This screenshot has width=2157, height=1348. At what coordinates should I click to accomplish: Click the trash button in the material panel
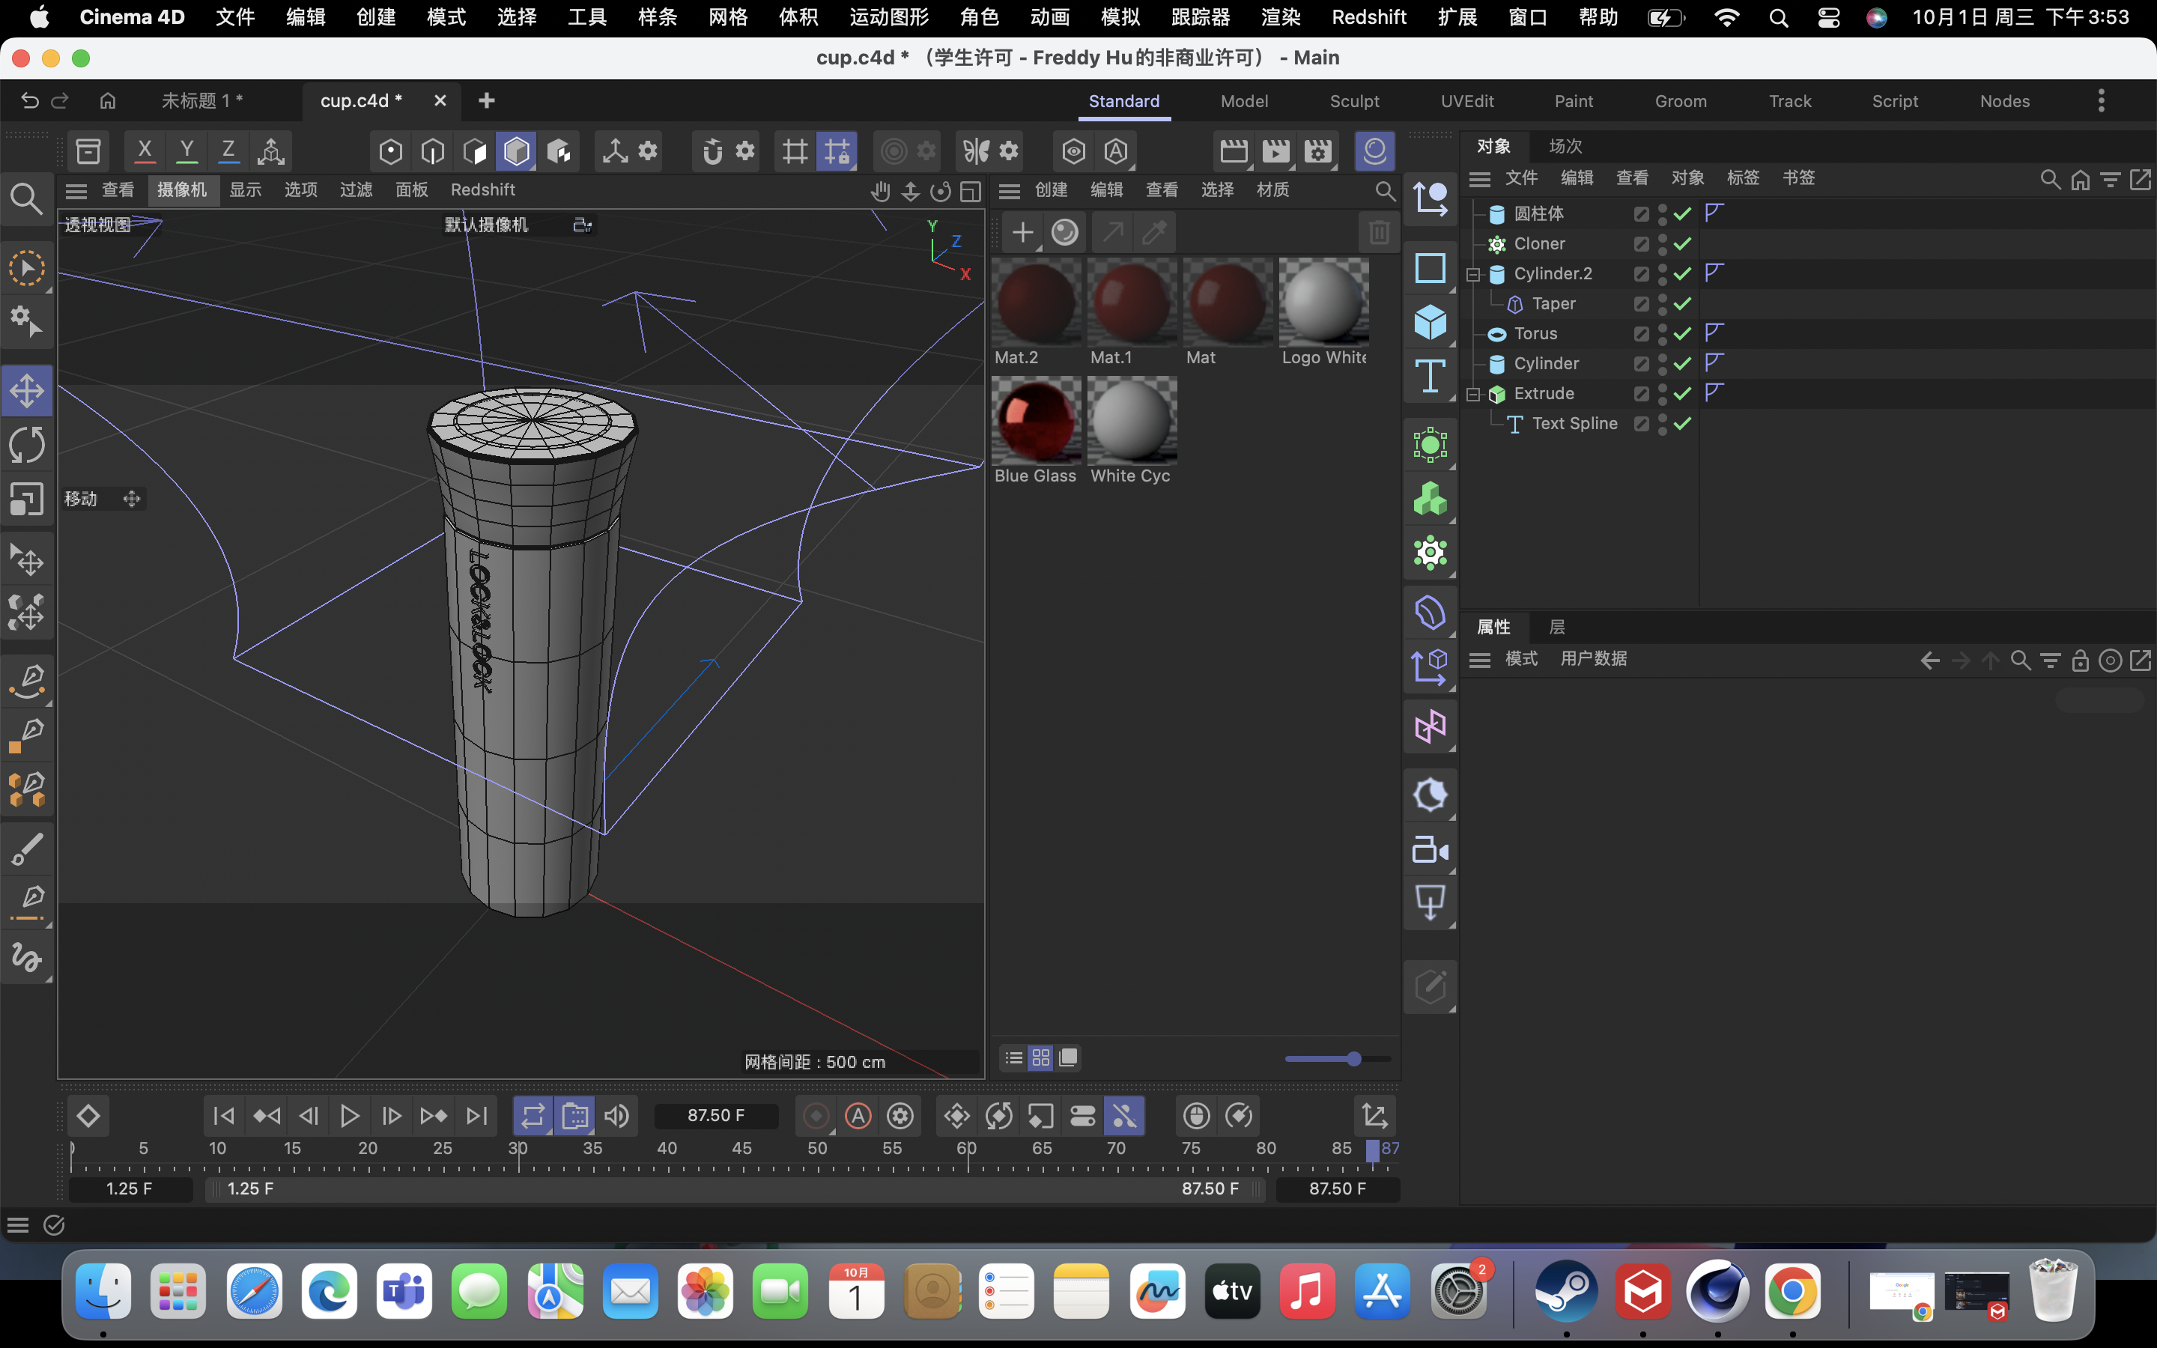click(1379, 232)
